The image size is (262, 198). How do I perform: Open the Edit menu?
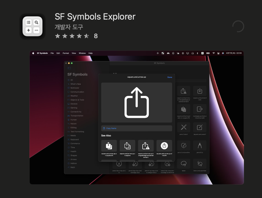[58, 53]
